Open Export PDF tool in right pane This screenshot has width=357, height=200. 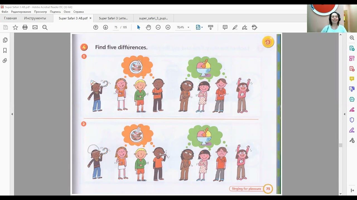point(352,48)
